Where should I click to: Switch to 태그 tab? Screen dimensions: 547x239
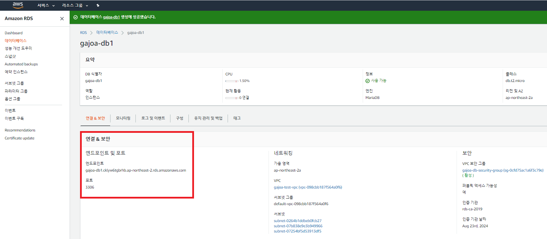pyautogui.click(x=237, y=118)
